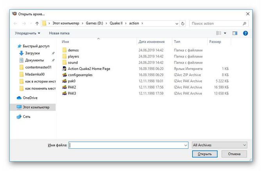The height and width of the screenshot is (171, 262).
Task: Open the file name dropdown arrow
Action: click(x=186, y=145)
